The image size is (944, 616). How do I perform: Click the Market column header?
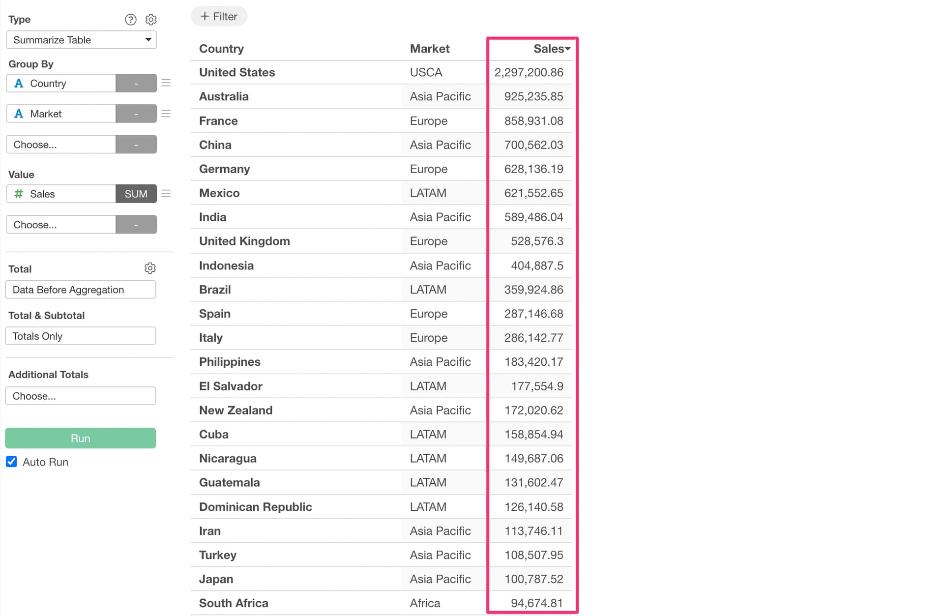point(430,49)
